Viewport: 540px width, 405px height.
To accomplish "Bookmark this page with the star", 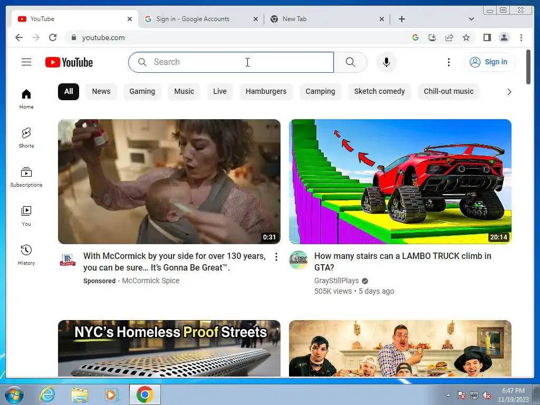I will [x=466, y=37].
